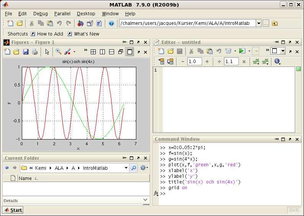Open file icon in main toolbar

coord(20,23)
